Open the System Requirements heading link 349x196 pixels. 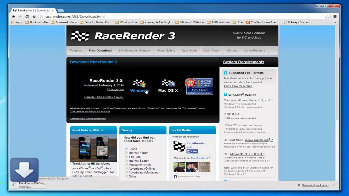243,62
